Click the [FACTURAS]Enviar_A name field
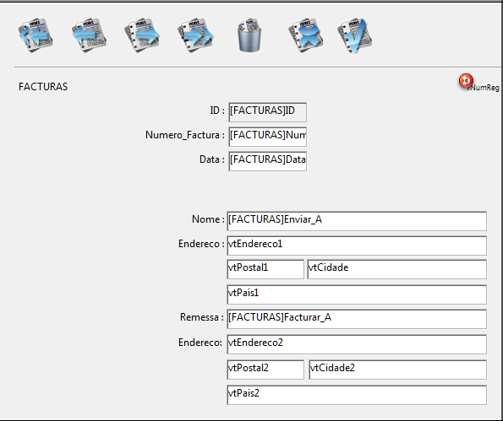Viewport: 503px width, 421px height. click(x=357, y=221)
